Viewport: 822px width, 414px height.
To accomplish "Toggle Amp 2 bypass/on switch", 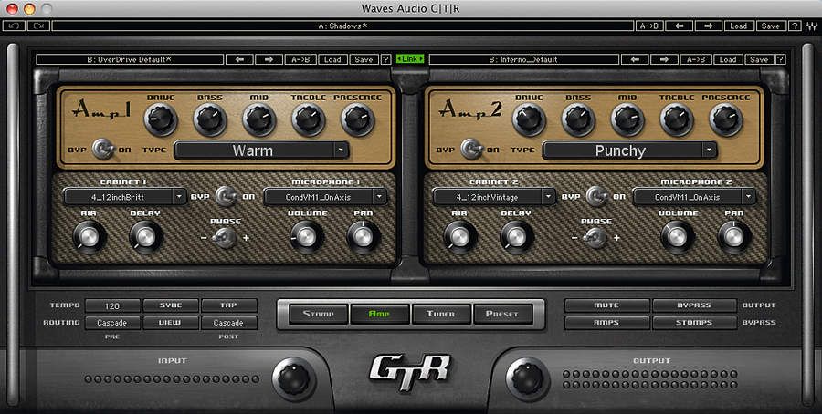I will coord(472,150).
